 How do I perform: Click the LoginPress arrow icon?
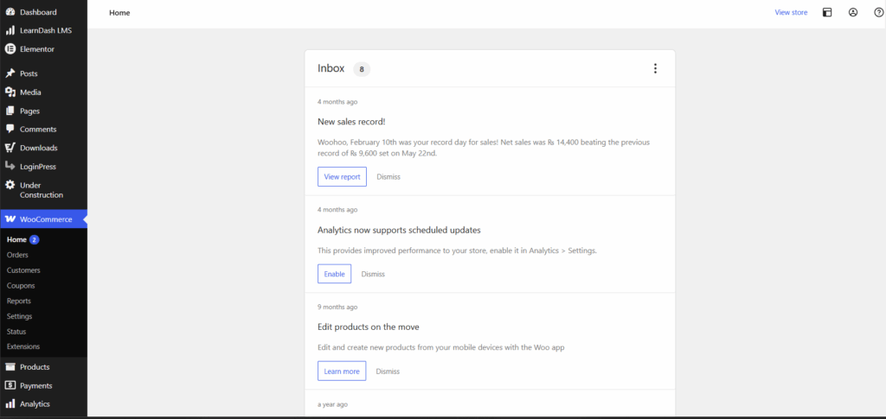coord(10,167)
